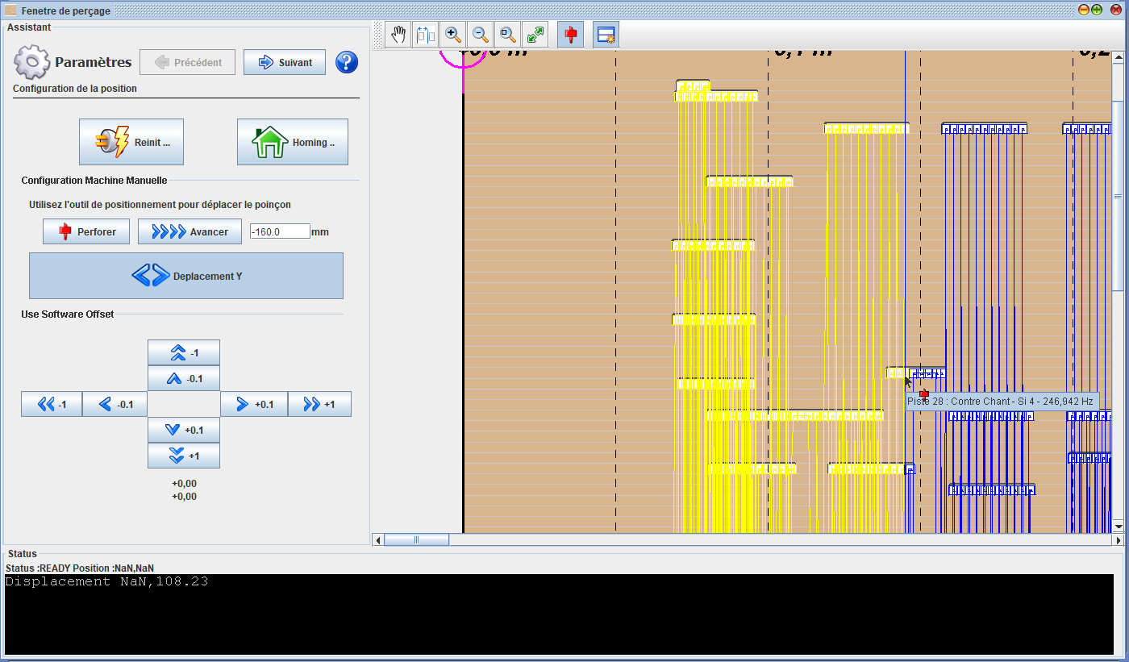Click the -160.0 mm distance field
This screenshot has width=1129, height=662.
pos(280,231)
